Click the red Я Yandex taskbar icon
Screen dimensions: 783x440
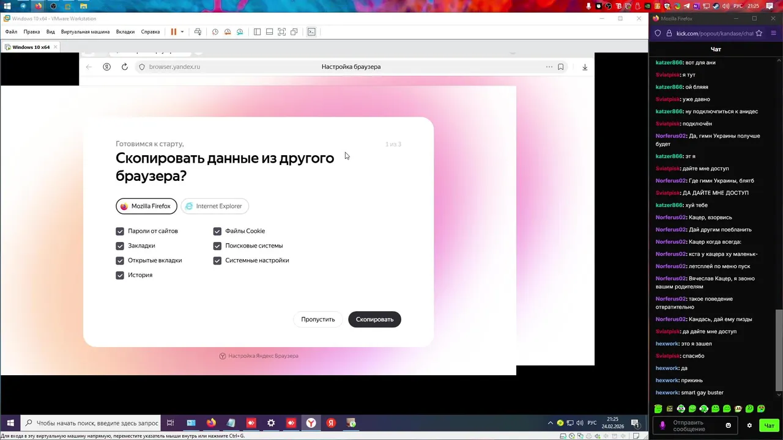[x=331, y=423]
